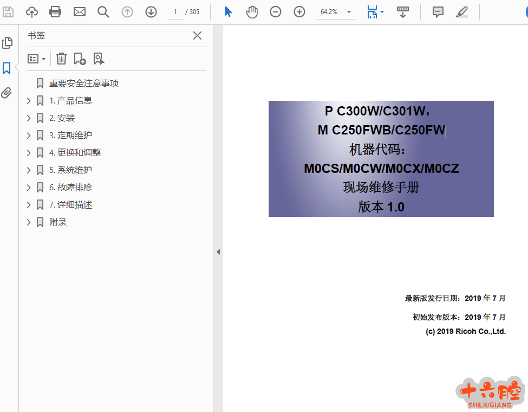This screenshot has width=528, height=412.
Task: Expand the 1. 产品信息 bookmark
Action: [x=29, y=101]
